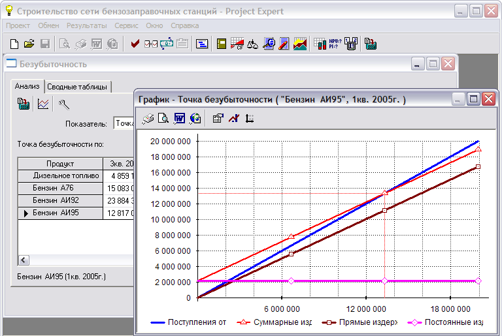
Task: Click the Продукт column header
Action: (61, 164)
